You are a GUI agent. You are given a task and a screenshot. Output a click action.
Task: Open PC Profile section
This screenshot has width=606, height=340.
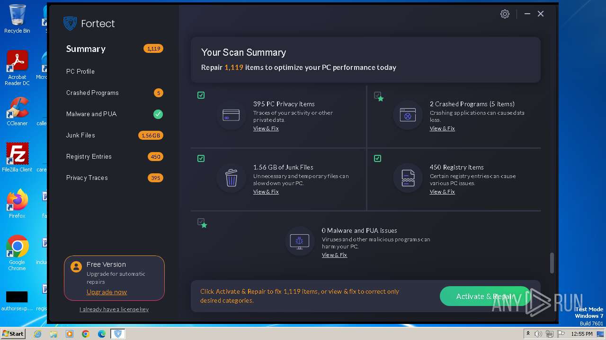point(80,71)
